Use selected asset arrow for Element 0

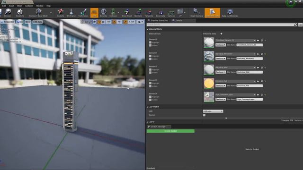(x=258, y=41)
